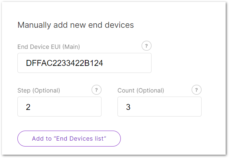Click the "Step (Optional)" label text
Image resolution: width=229 pixels, height=158 pixels.
(x=39, y=90)
